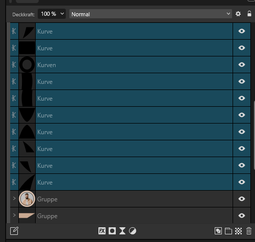This screenshot has width=255, height=242.
Task: Click the layers panel vertical scrollbar
Action: [x=254, y=135]
